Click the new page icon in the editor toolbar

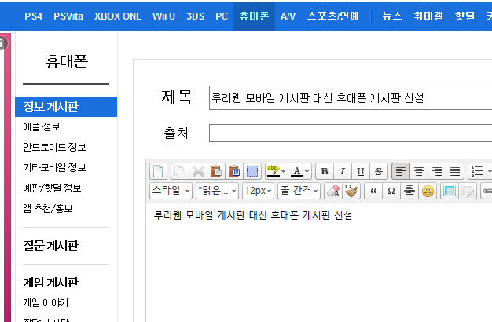158,171
